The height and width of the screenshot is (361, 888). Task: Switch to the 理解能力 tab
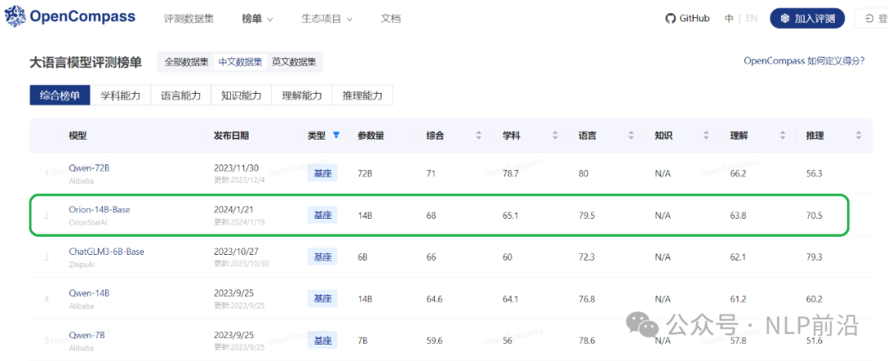click(303, 95)
